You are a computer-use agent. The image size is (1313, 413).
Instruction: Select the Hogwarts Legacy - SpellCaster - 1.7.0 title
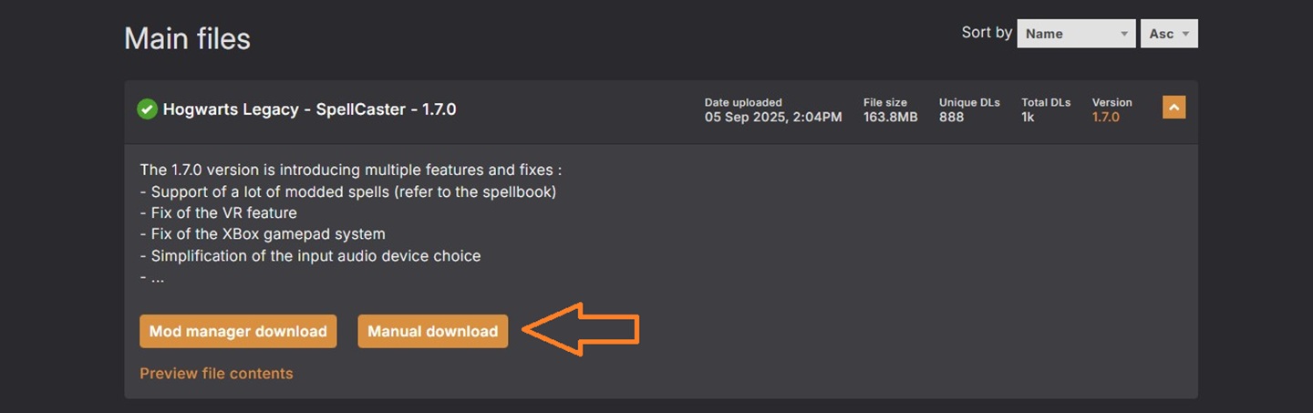[x=309, y=109]
